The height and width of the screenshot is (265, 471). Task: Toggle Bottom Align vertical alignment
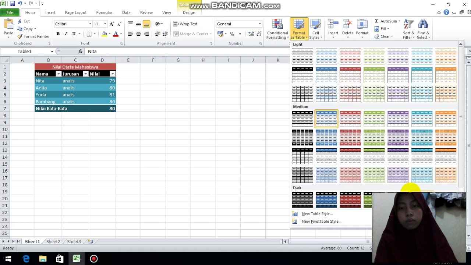click(146, 24)
